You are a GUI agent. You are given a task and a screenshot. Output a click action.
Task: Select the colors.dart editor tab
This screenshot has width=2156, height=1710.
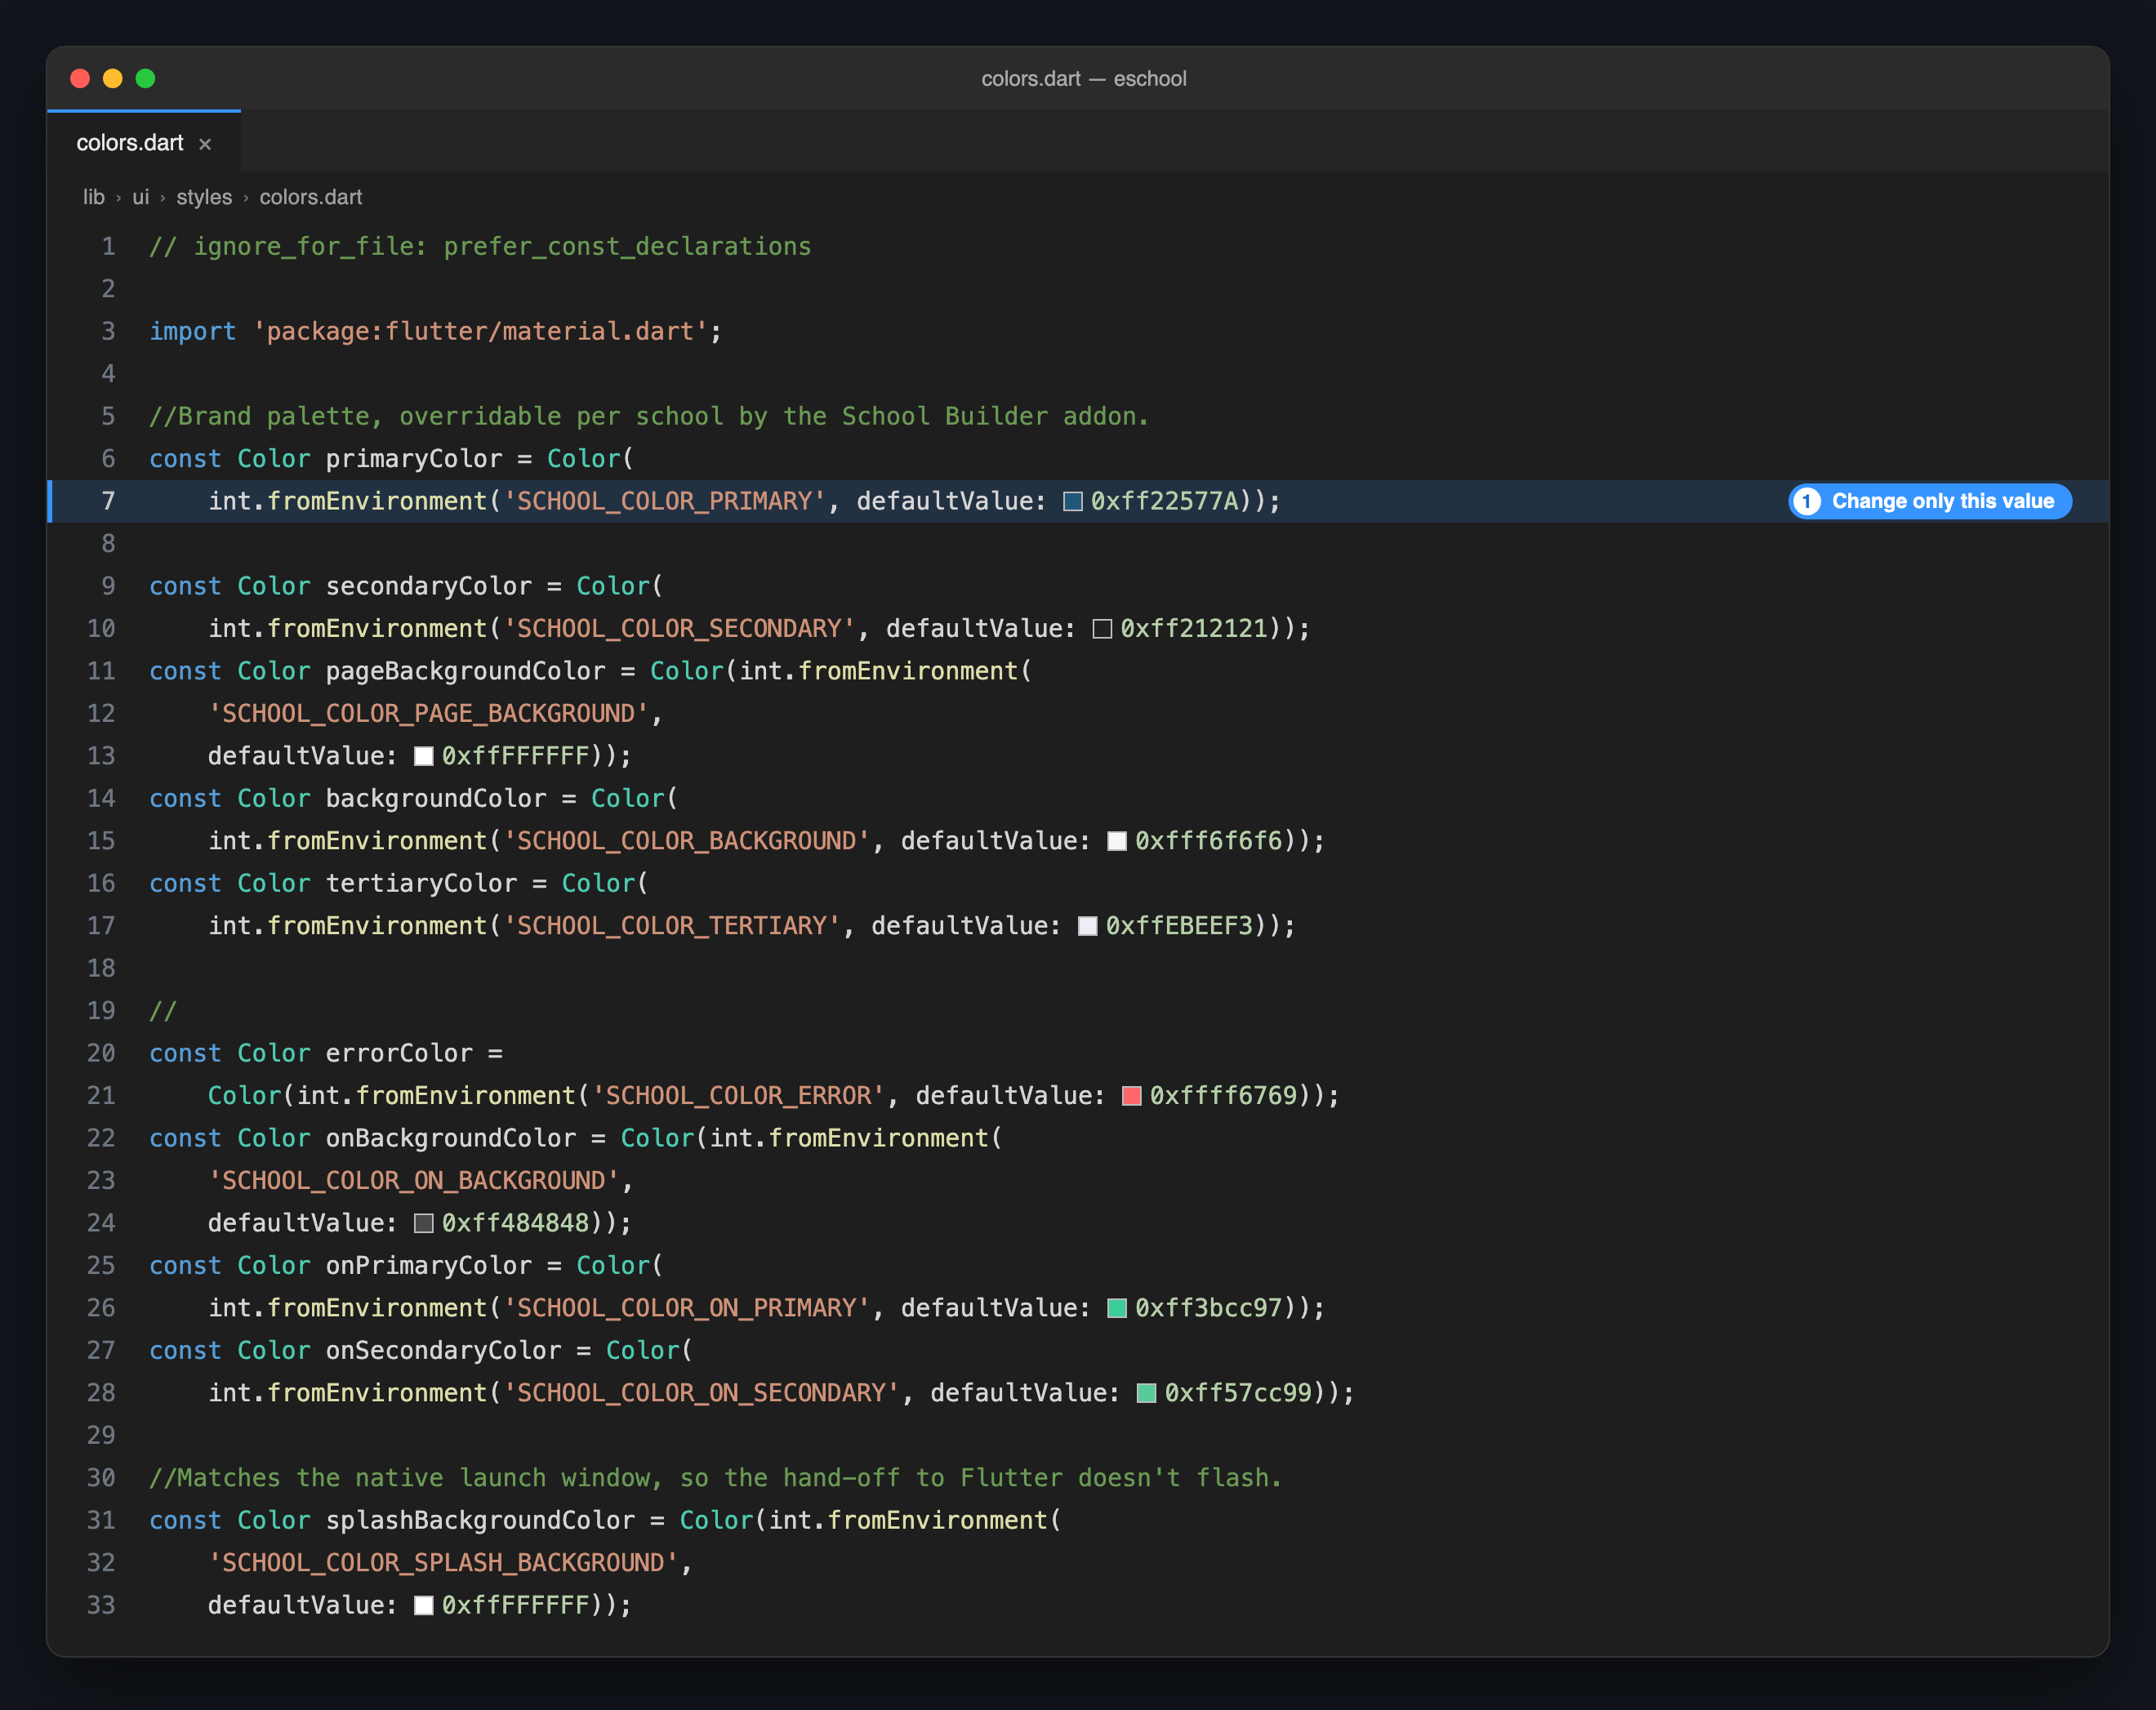[x=144, y=142]
